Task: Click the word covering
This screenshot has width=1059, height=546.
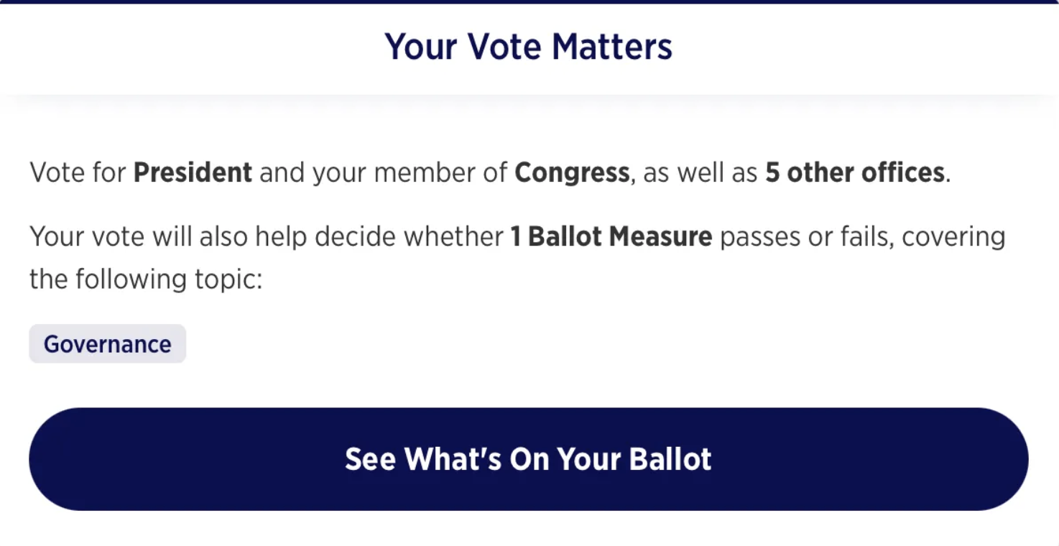Action: (953, 236)
